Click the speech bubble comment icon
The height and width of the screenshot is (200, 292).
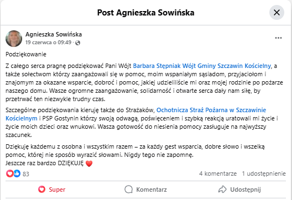(128, 190)
